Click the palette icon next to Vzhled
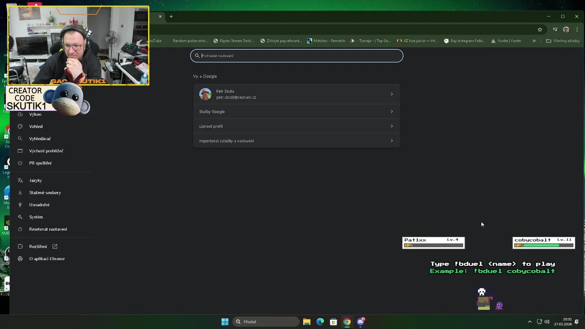Screen dimensions: 585x329 tap(20, 127)
